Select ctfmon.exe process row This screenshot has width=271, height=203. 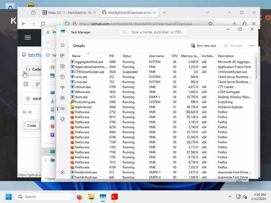point(162,87)
